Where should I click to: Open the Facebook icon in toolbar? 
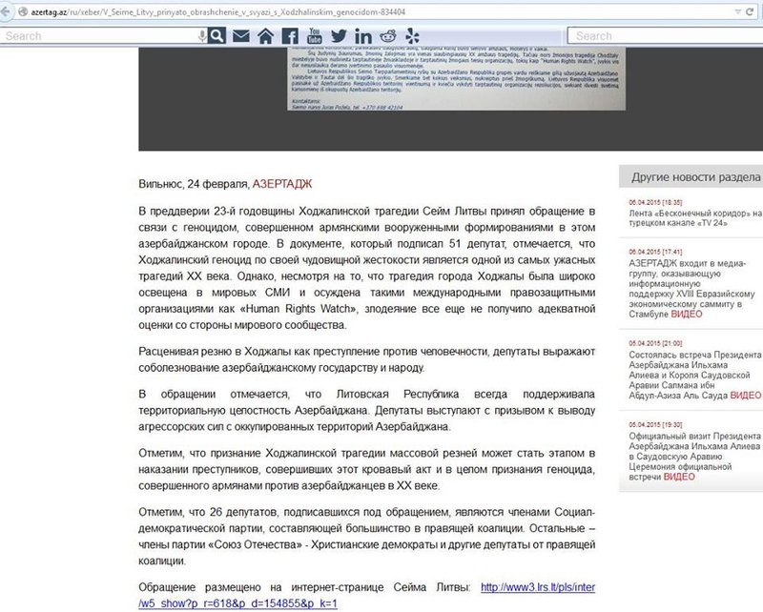click(289, 36)
